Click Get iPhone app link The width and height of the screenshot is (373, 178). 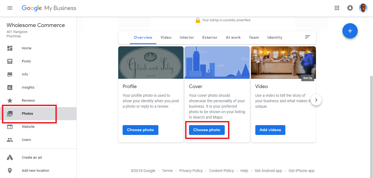[301, 171]
